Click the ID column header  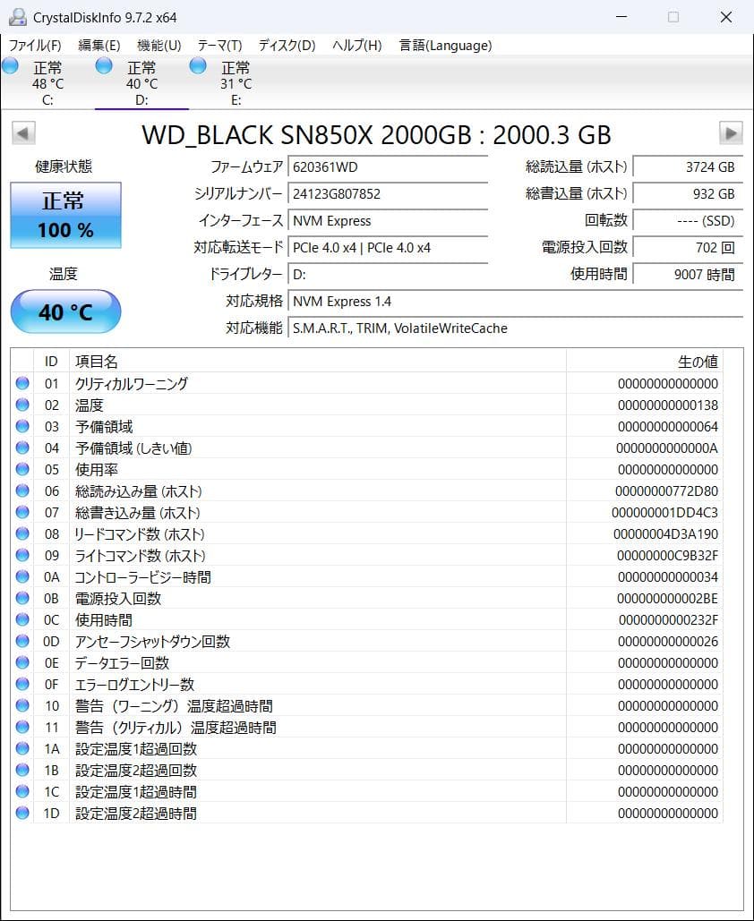coord(51,362)
